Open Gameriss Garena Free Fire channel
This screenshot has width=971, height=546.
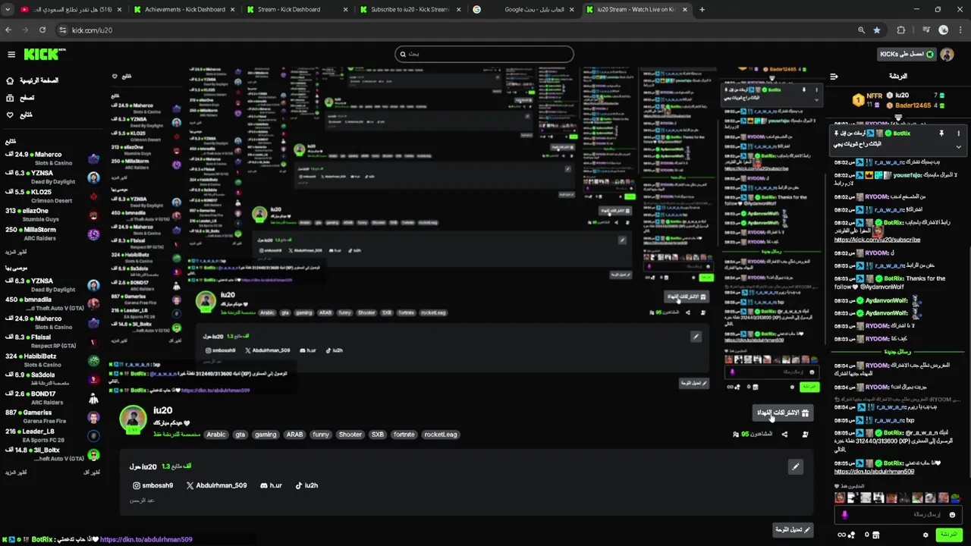pyautogui.click(x=52, y=416)
